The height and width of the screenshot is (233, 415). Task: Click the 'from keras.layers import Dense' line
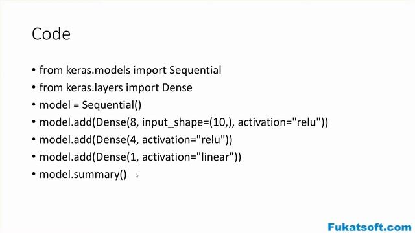116,88
